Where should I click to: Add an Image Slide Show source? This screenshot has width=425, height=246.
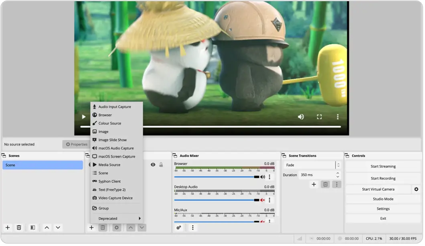117,140
